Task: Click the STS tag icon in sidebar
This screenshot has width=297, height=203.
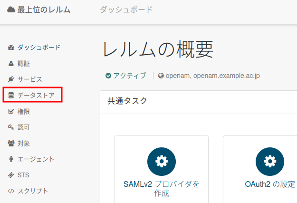Action: tap(11, 175)
